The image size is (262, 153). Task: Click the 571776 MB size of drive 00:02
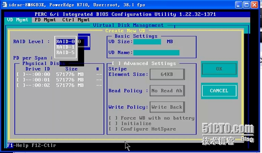70,85
